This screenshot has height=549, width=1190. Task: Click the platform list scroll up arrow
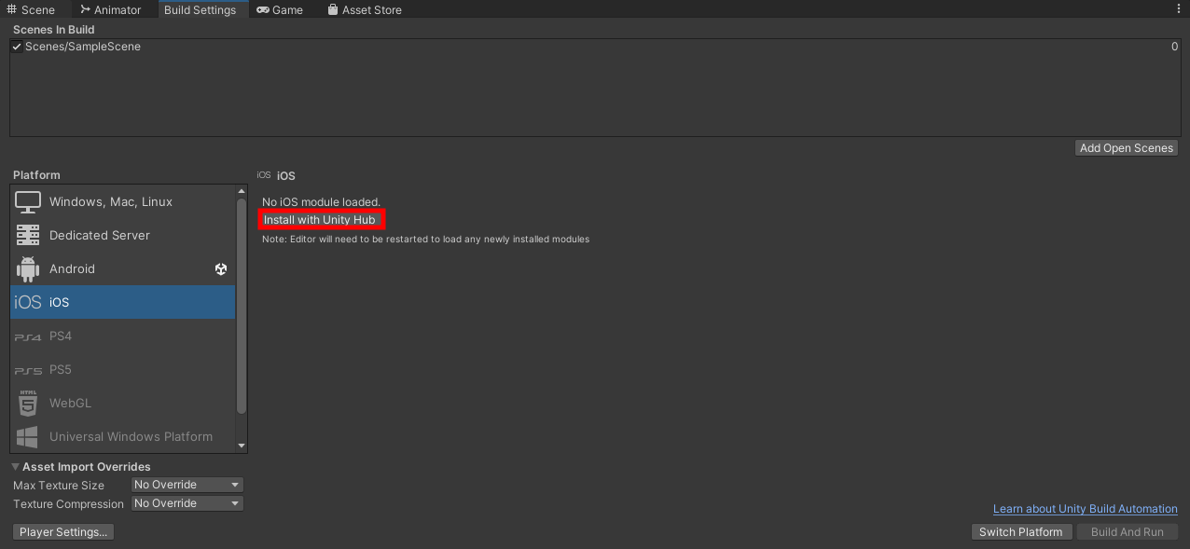pyautogui.click(x=242, y=191)
